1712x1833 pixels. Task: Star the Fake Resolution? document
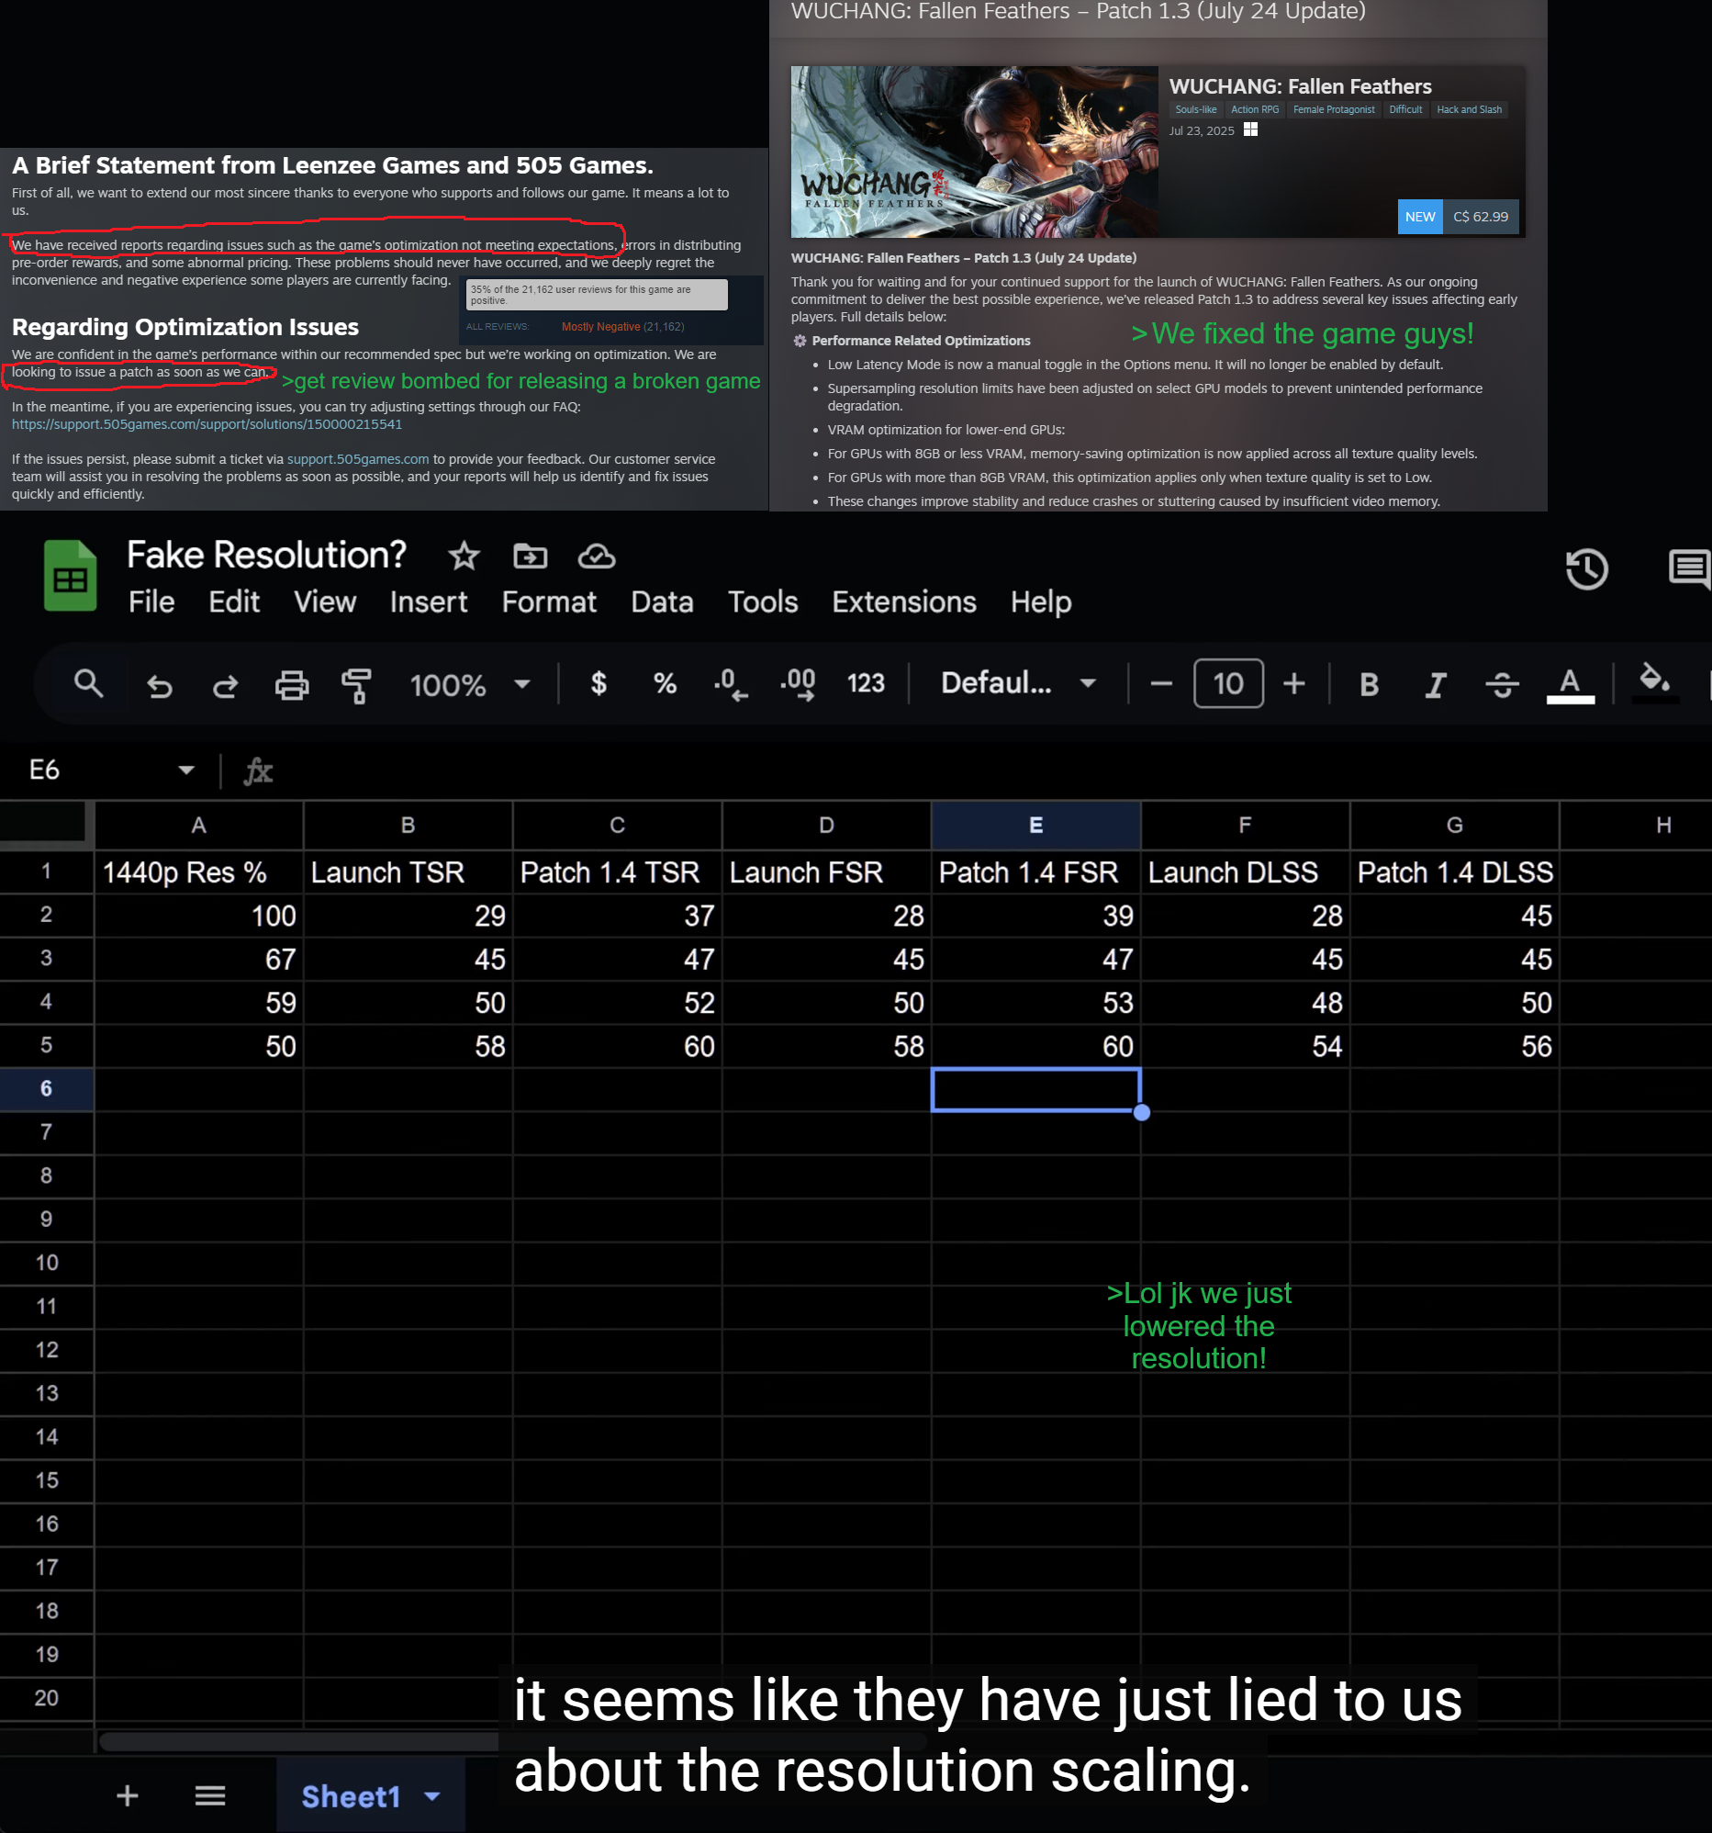pos(464,556)
